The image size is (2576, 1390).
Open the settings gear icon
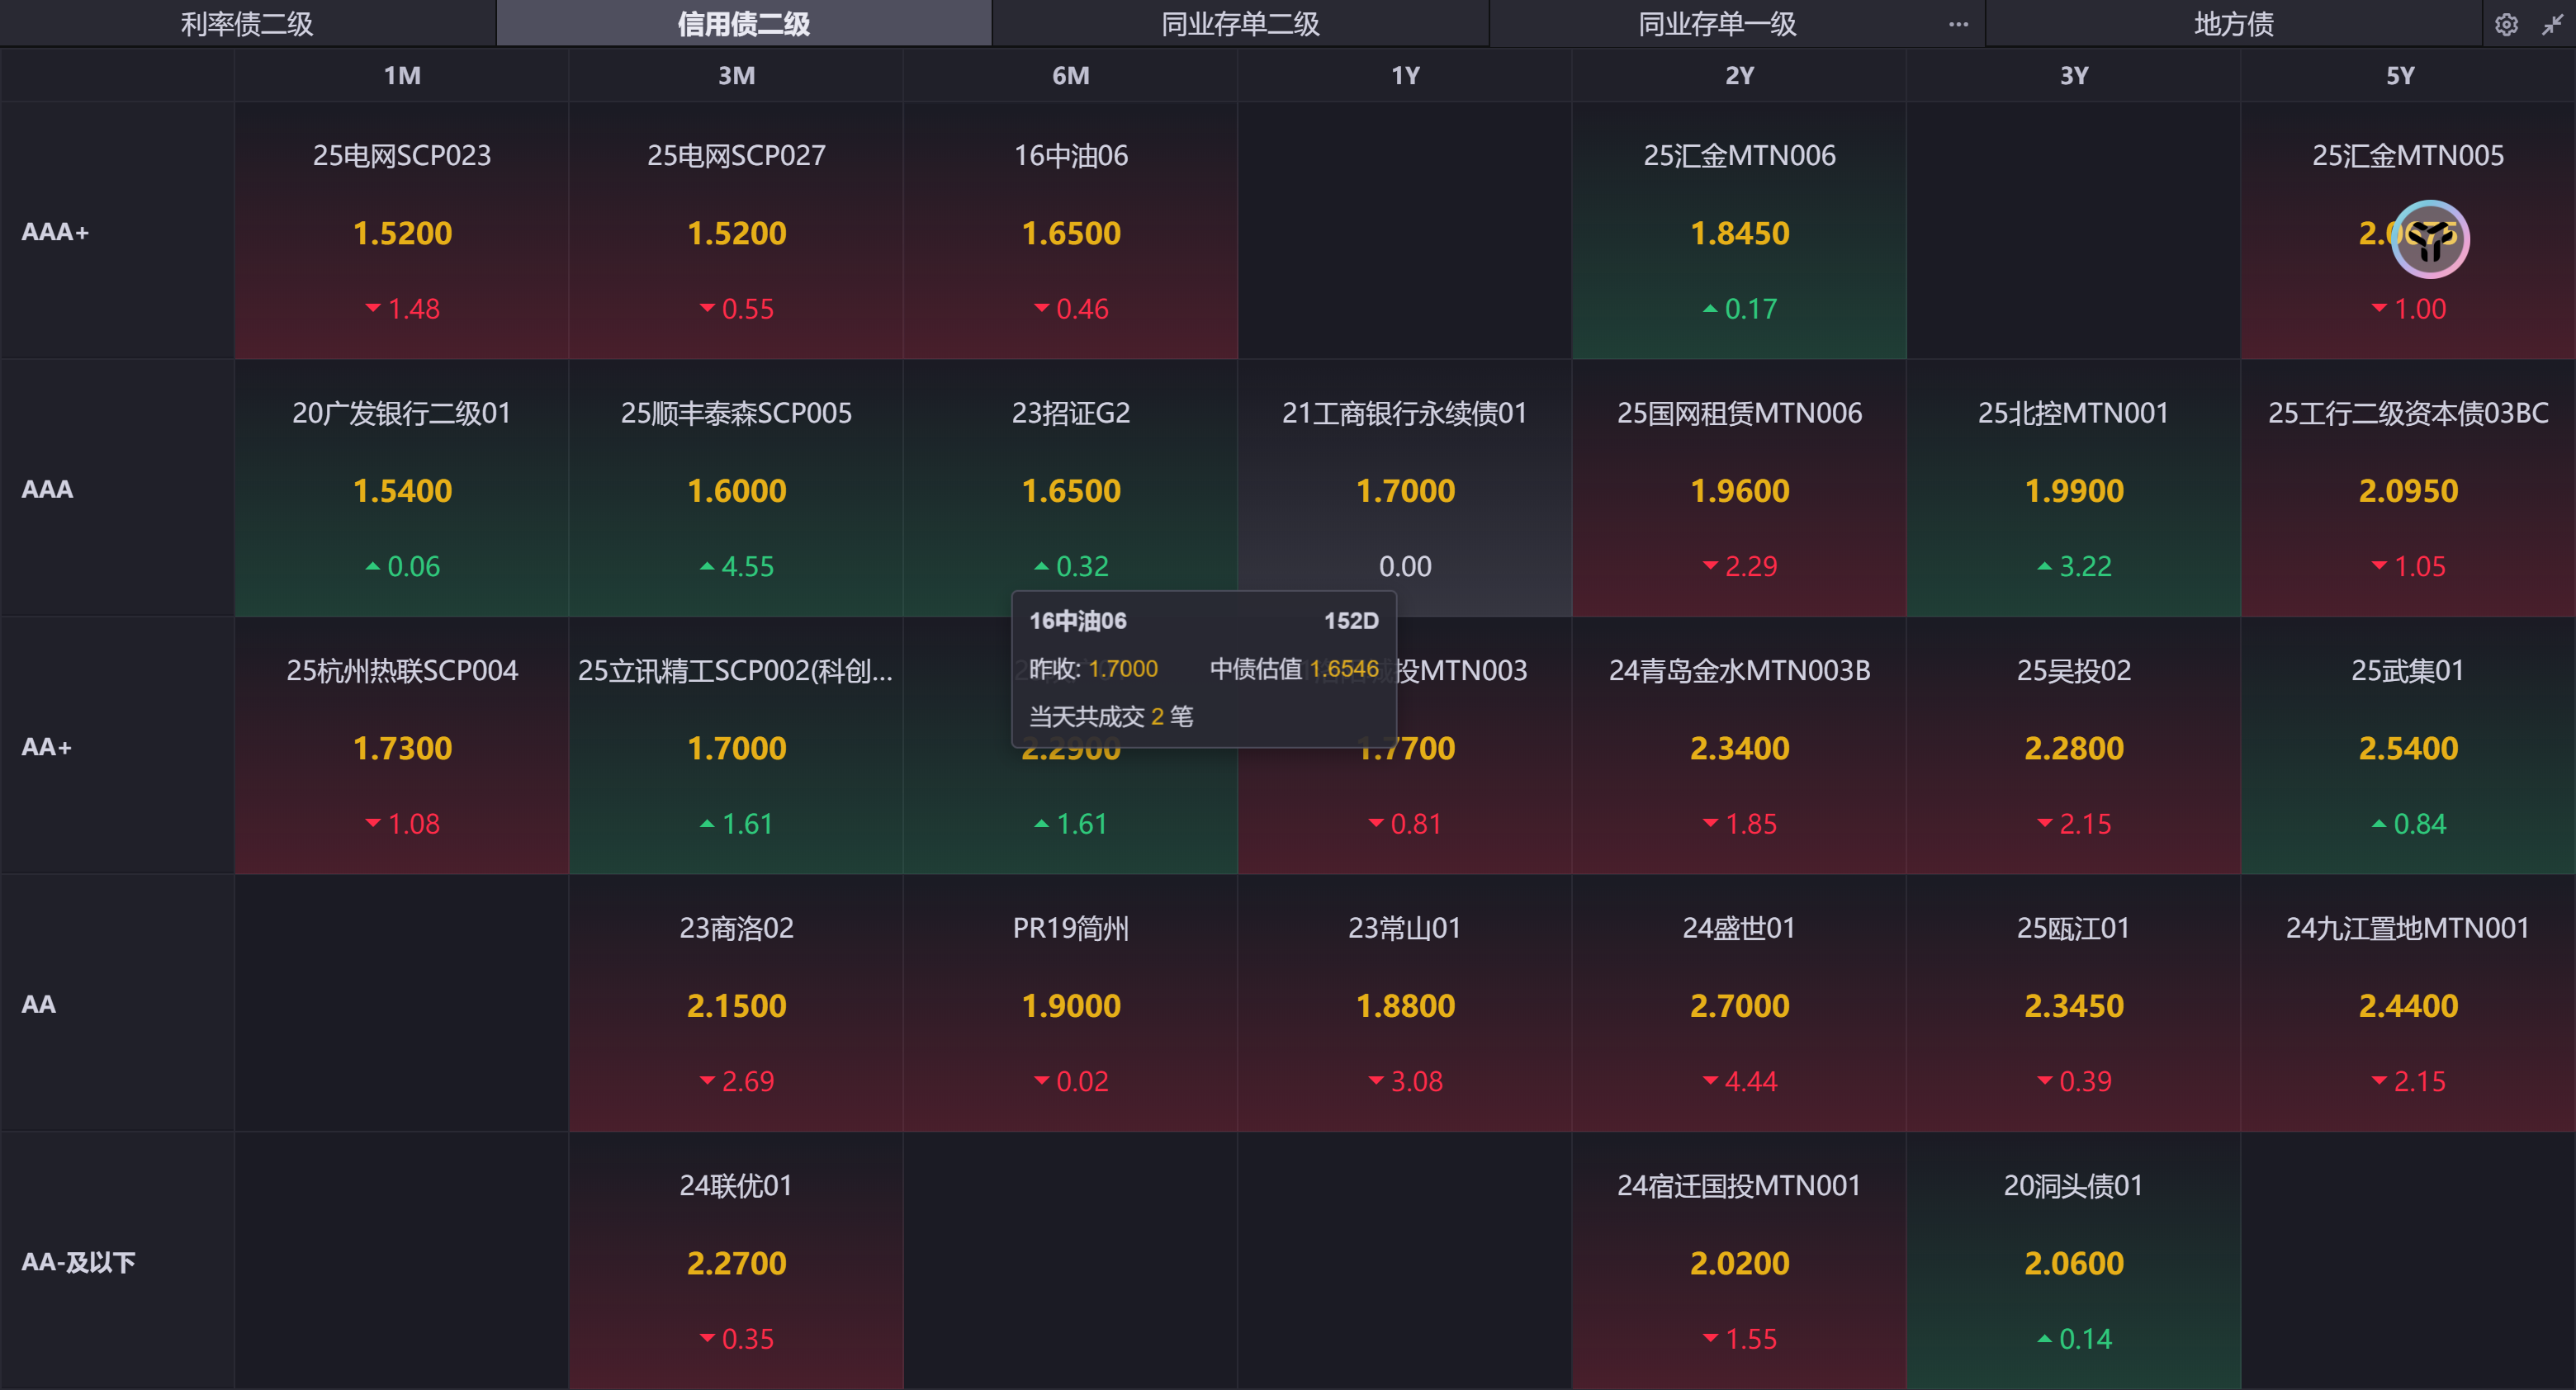tap(2505, 24)
